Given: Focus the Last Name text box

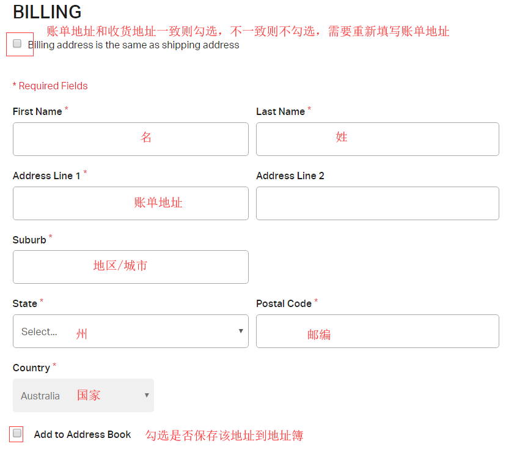Looking at the screenshot, I should (377, 139).
